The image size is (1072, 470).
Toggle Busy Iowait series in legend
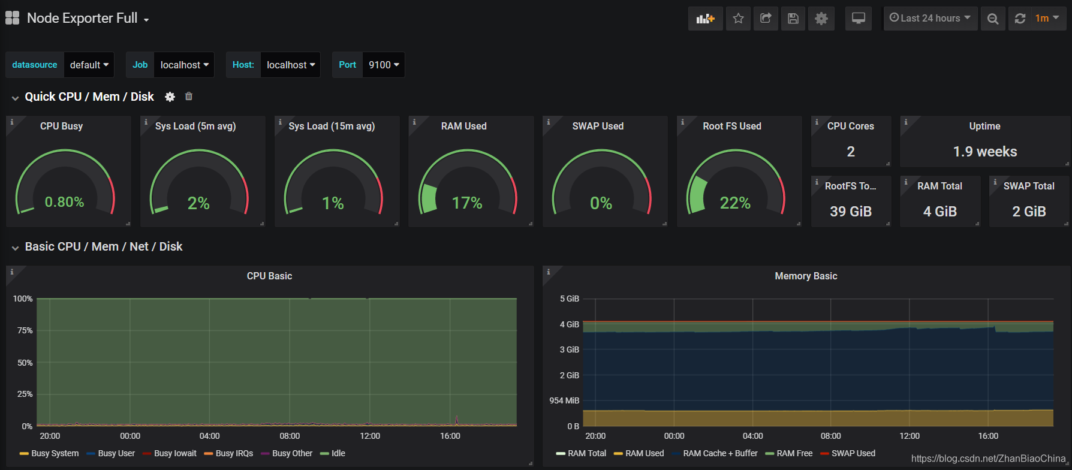pos(175,453)
